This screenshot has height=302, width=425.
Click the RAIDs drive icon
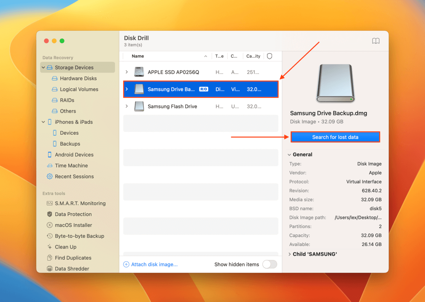click(55, 100)
